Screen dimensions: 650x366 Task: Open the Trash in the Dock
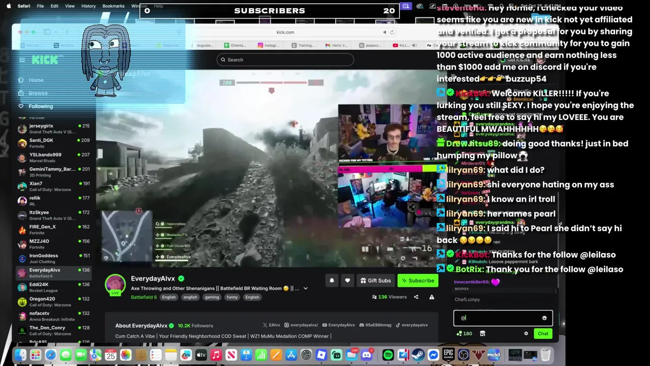click(x=545, y=355)
